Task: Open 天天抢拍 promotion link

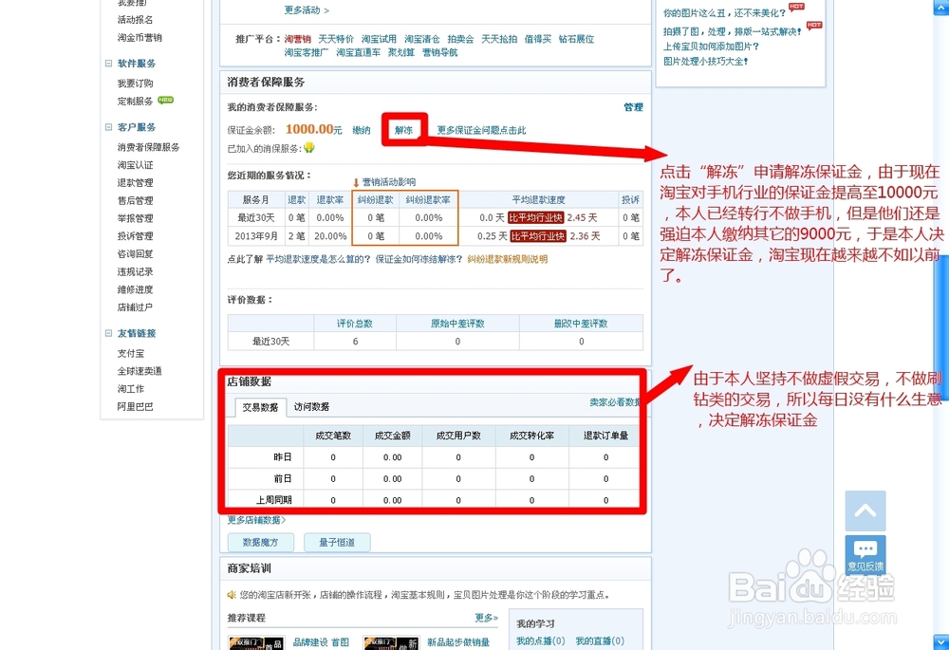Action: tap(499, 39)
